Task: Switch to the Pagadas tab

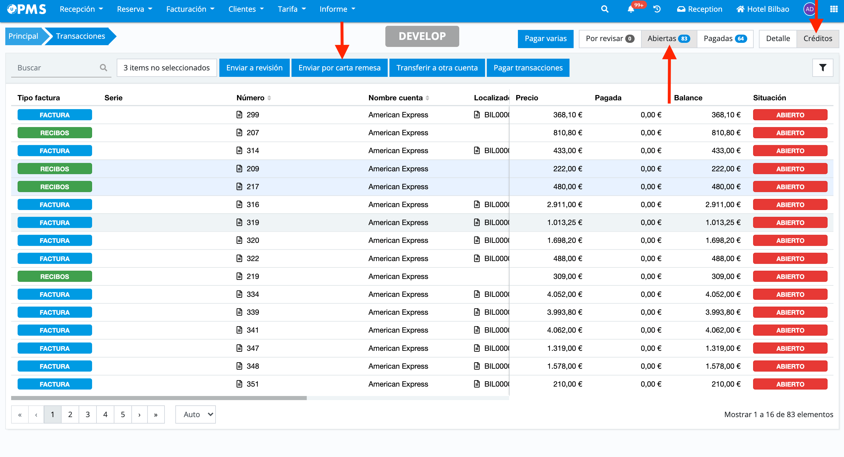Action: pos(725,39)
